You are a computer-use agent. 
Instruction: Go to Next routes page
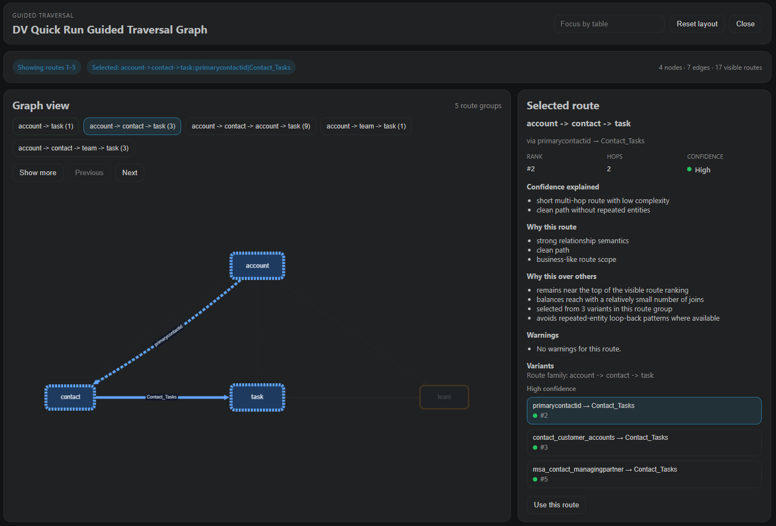(x=130, y=172)
